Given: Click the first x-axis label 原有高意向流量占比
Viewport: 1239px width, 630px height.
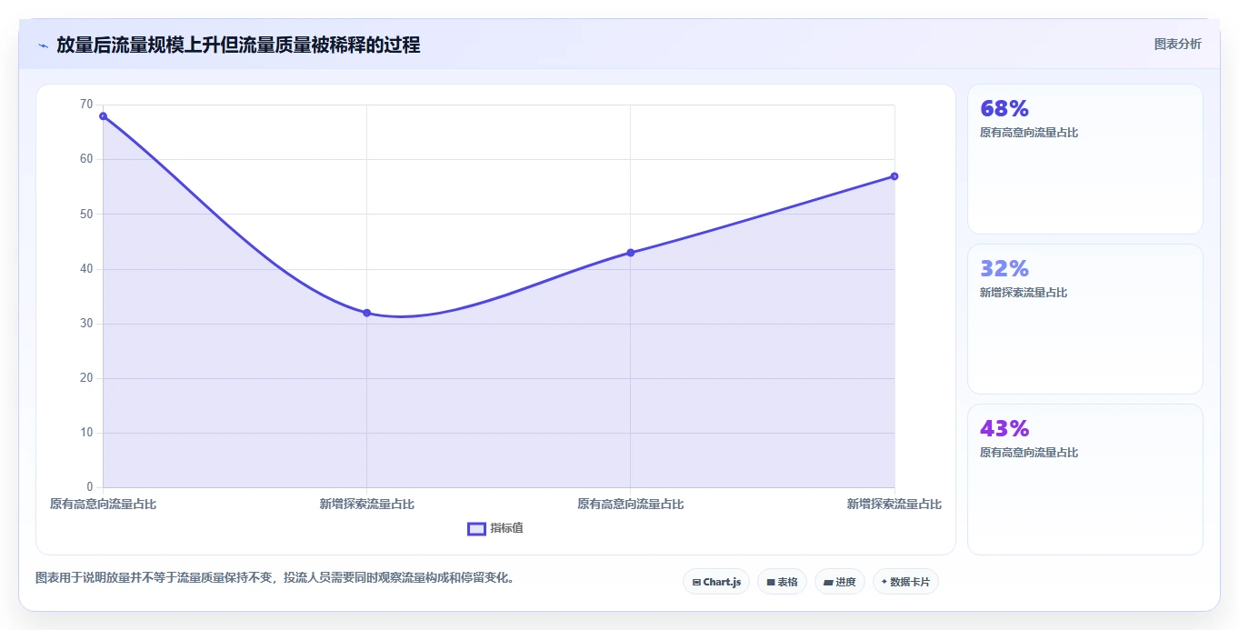Looking at the screenshot, I should (103, 504).
